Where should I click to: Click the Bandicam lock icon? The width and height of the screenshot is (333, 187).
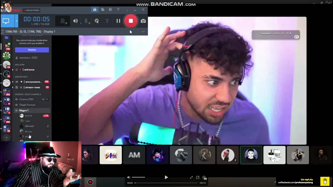95,10
